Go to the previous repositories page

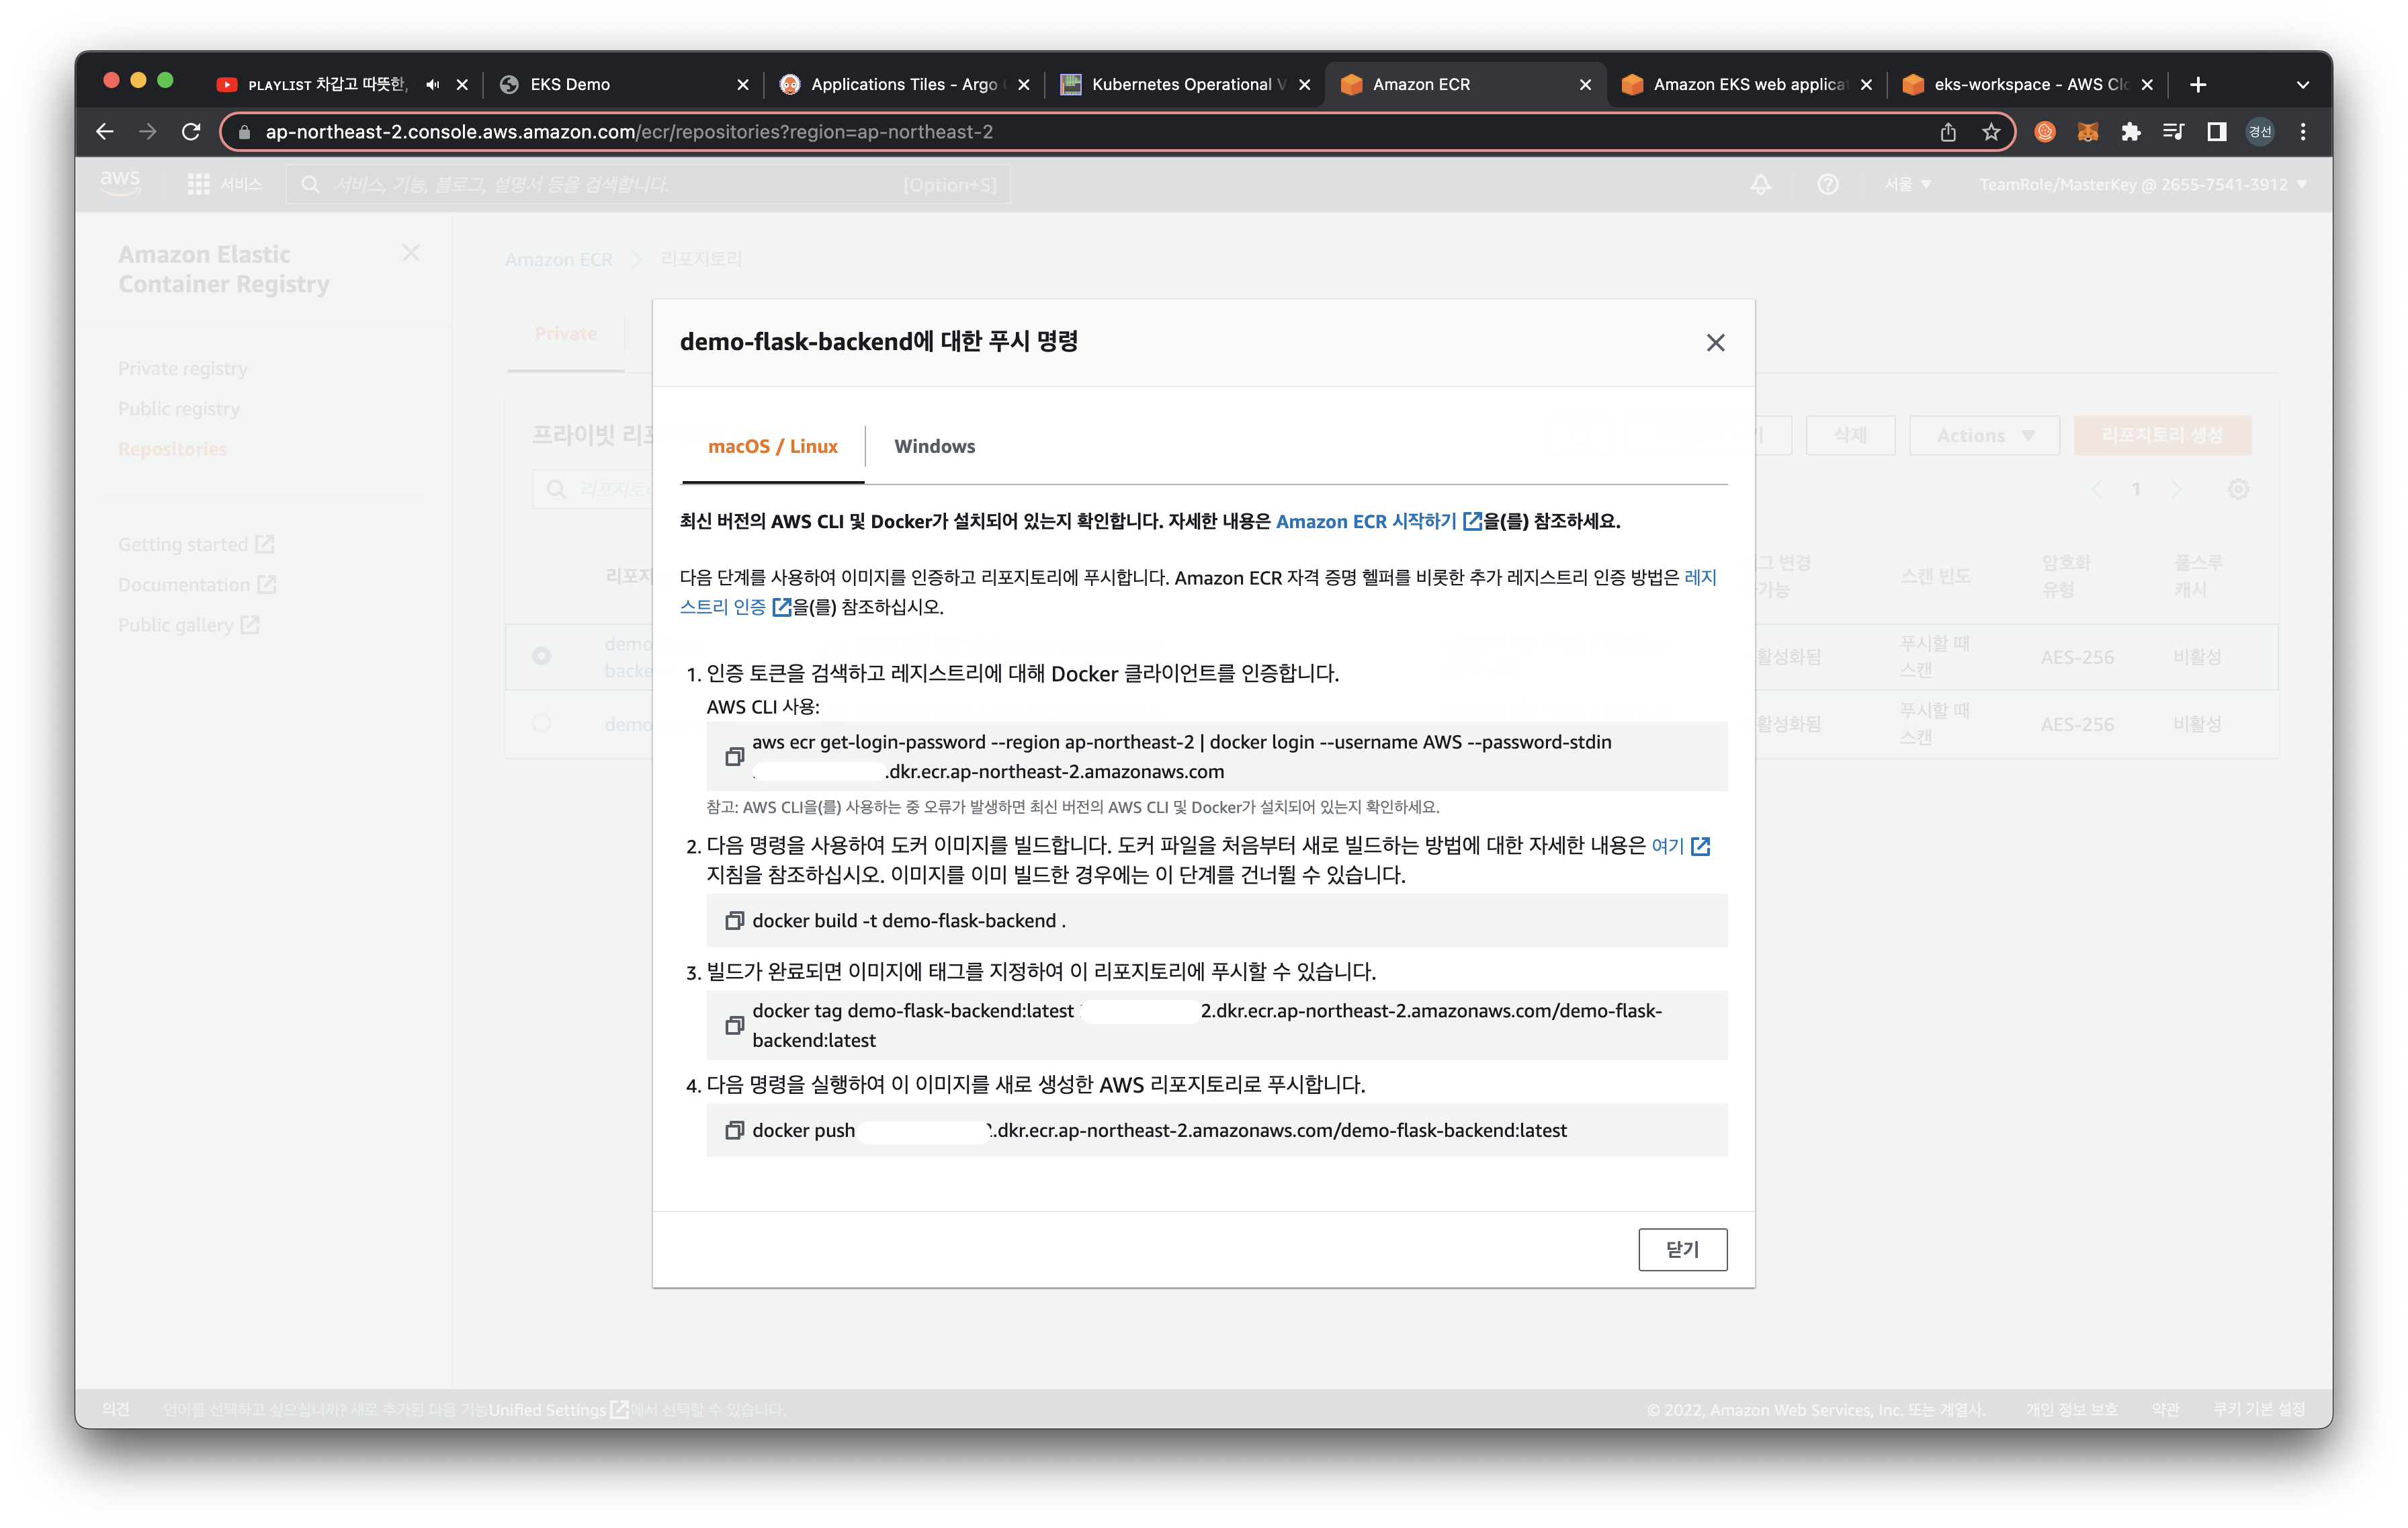(x=2096, y=490)
